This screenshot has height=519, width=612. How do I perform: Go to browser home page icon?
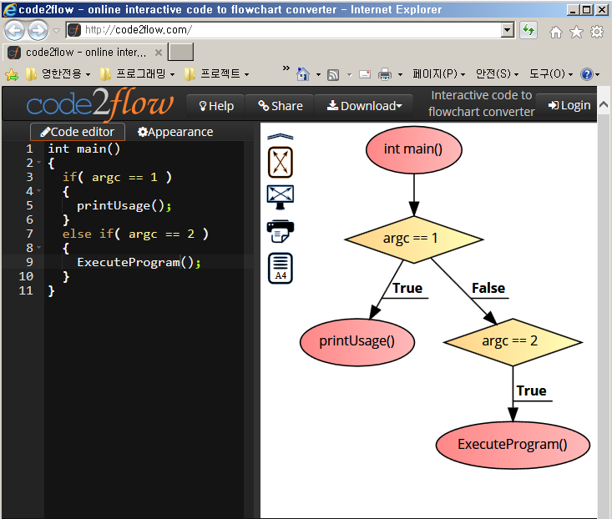coord(556,32)
